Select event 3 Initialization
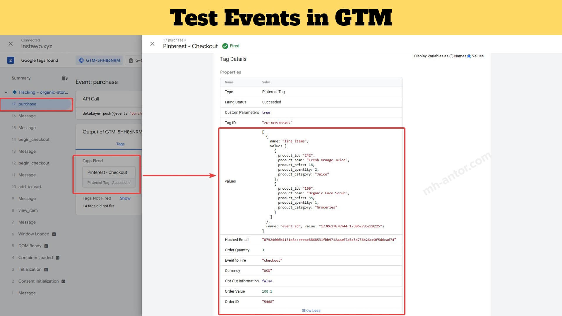Viewport: 562px width, 316px height. pyautogui.click(x=36, y=269)
